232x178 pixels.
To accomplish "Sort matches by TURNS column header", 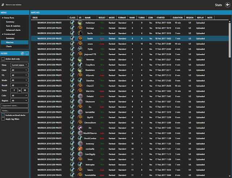I will [x=141, y=18].
